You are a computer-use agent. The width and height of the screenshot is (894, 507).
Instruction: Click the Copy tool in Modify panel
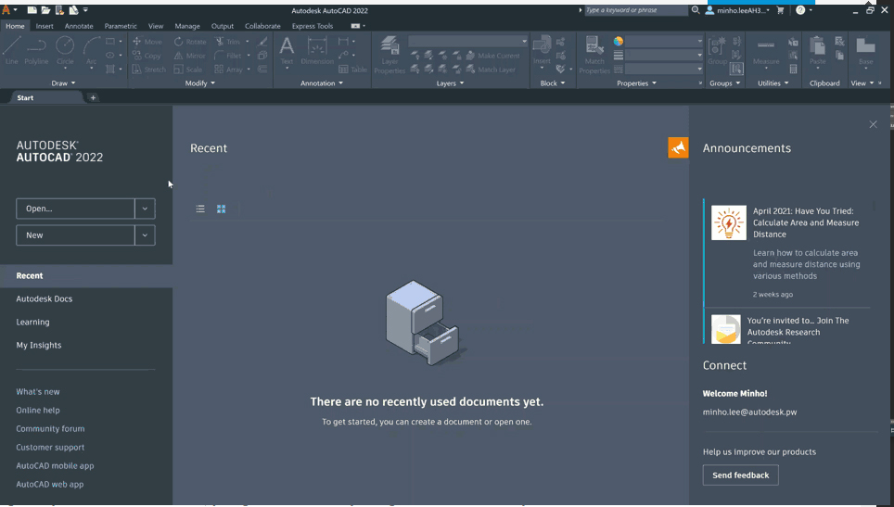coord(147,56)
